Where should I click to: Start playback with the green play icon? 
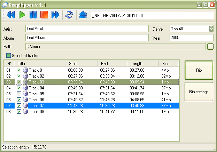pos(22,15)
